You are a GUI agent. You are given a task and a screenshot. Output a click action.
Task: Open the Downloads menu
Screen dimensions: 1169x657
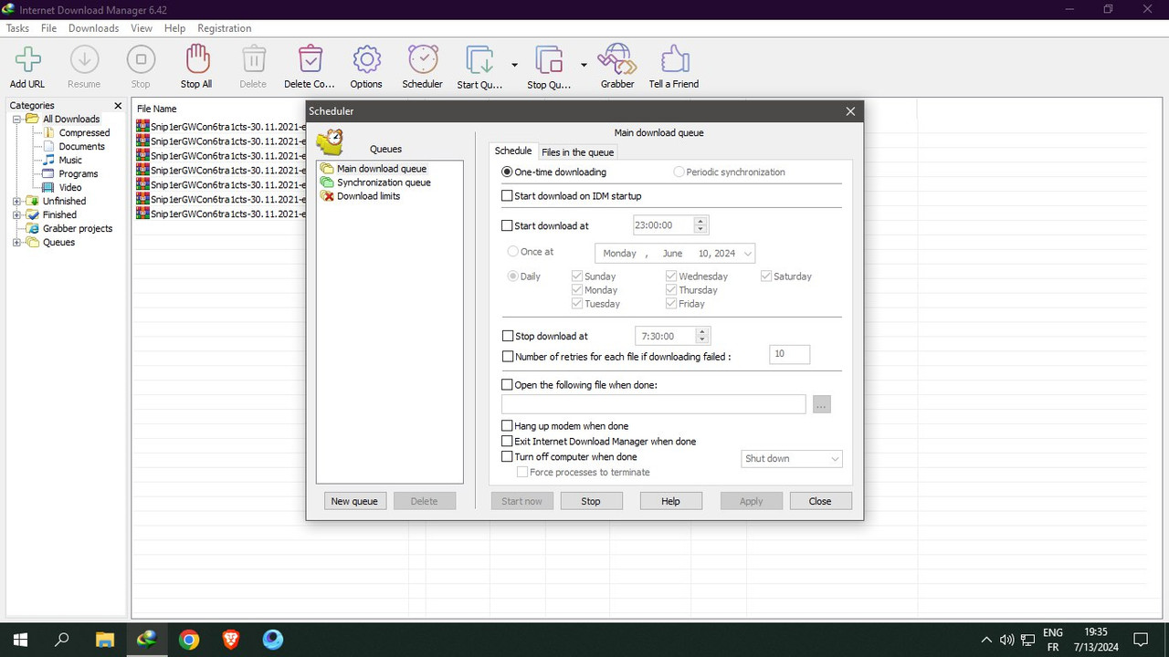pyautogui.click(x=93, y=28)
